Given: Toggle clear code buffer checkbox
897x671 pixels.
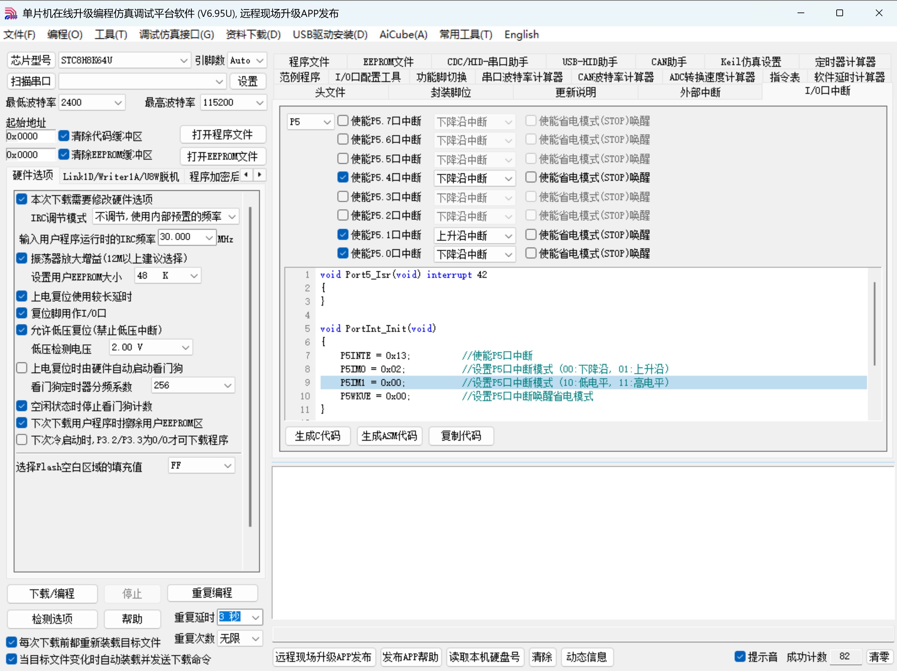Looking at the screenshot, I should pos(64,136).
